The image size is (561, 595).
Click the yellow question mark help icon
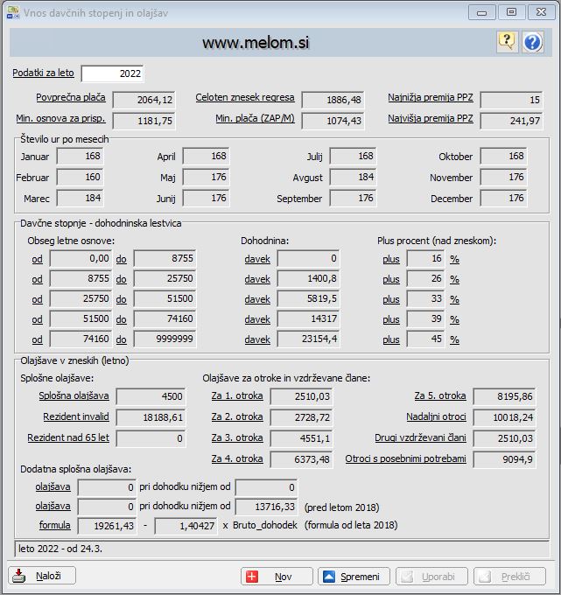(x=507, y=41)
